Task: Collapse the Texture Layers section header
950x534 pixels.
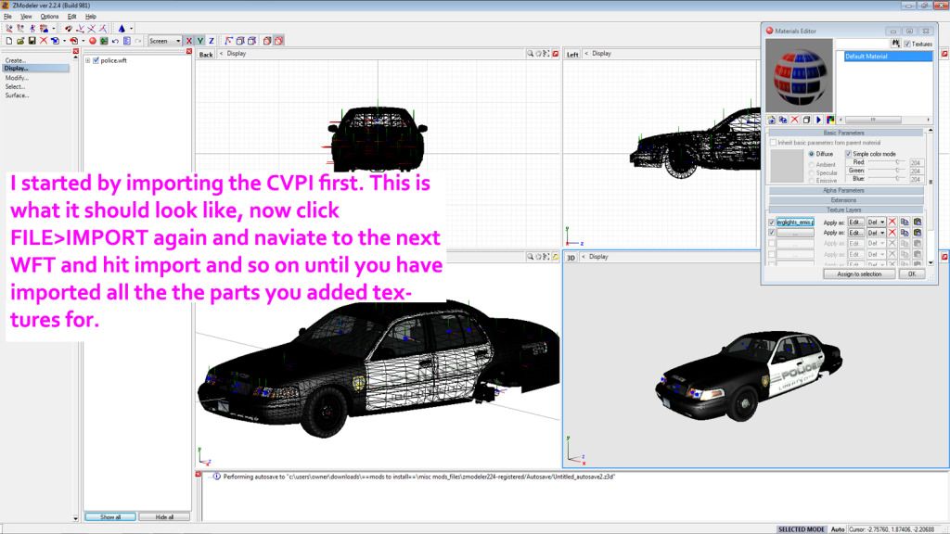Action: point(845,210)
